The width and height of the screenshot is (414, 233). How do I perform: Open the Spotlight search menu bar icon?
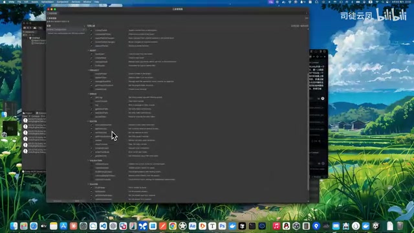382,1
